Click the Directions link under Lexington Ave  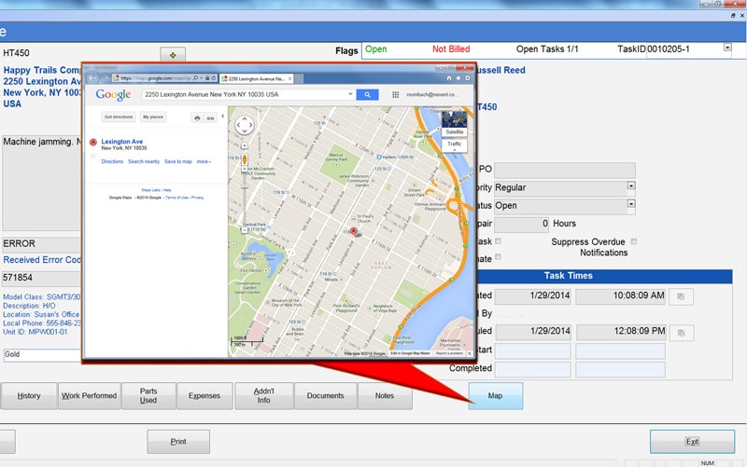click(112, 161)
